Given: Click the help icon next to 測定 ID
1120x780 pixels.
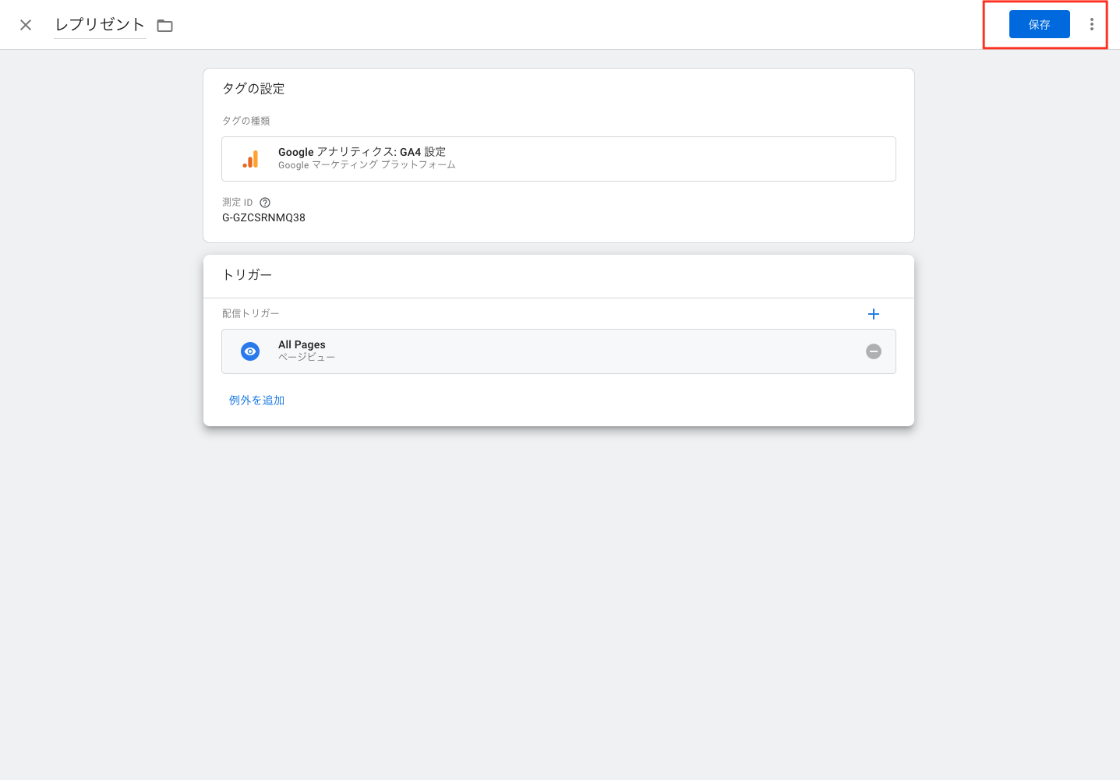Looking at the screenshot, I should coord(265,203).
